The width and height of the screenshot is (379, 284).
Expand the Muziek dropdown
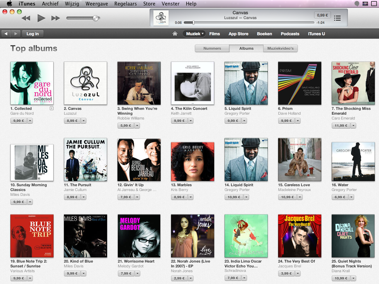click(x=195, y=34)
